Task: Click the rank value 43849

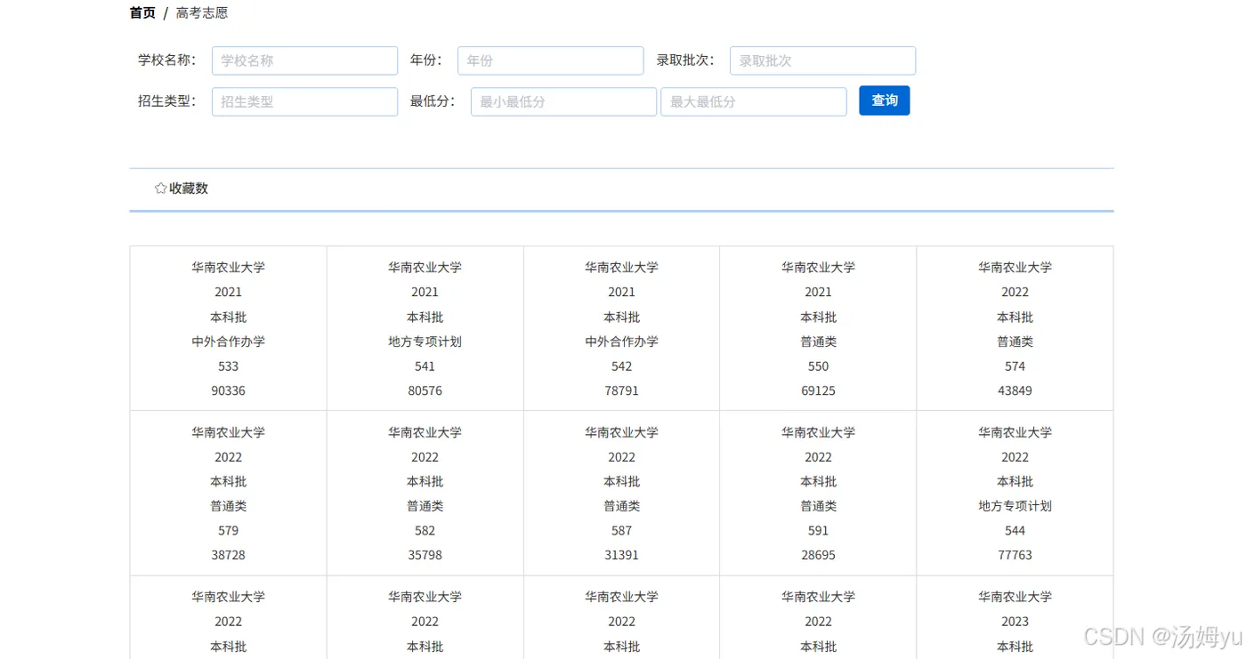Action: pyautogui.click(x=1015, y=390)
